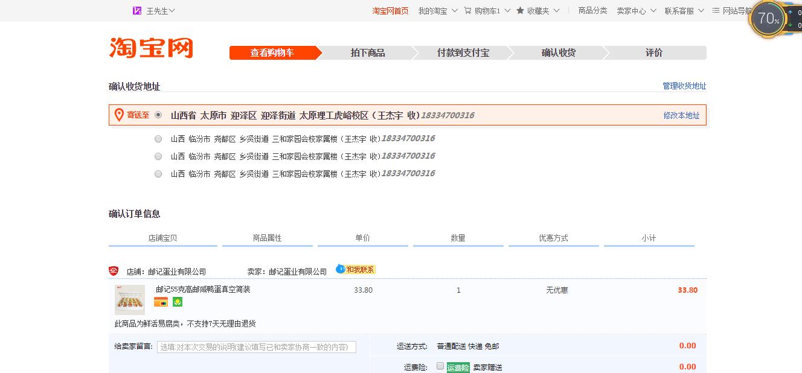Click the 卖家赠送 text beside 运费险
Image resolution: width=802 pixels, height=373 pixels.
pyautogui.click(x=487, y=368)
